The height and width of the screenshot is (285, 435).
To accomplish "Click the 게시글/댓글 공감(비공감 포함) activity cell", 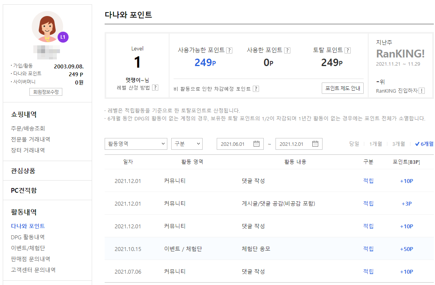I will (x=278, y=203).
